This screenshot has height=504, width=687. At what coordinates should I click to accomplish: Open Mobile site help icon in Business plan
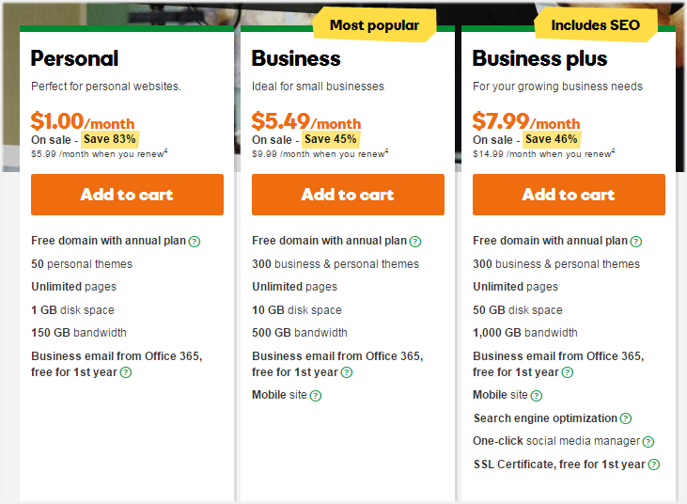316,396
